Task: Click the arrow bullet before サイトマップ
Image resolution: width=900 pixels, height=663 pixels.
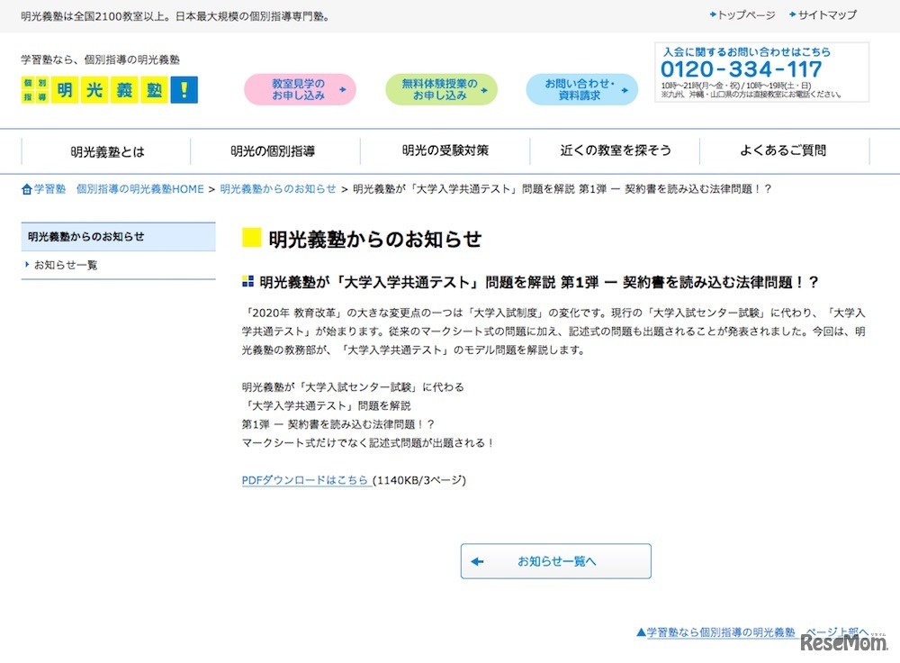Action: tap(793, 14)
